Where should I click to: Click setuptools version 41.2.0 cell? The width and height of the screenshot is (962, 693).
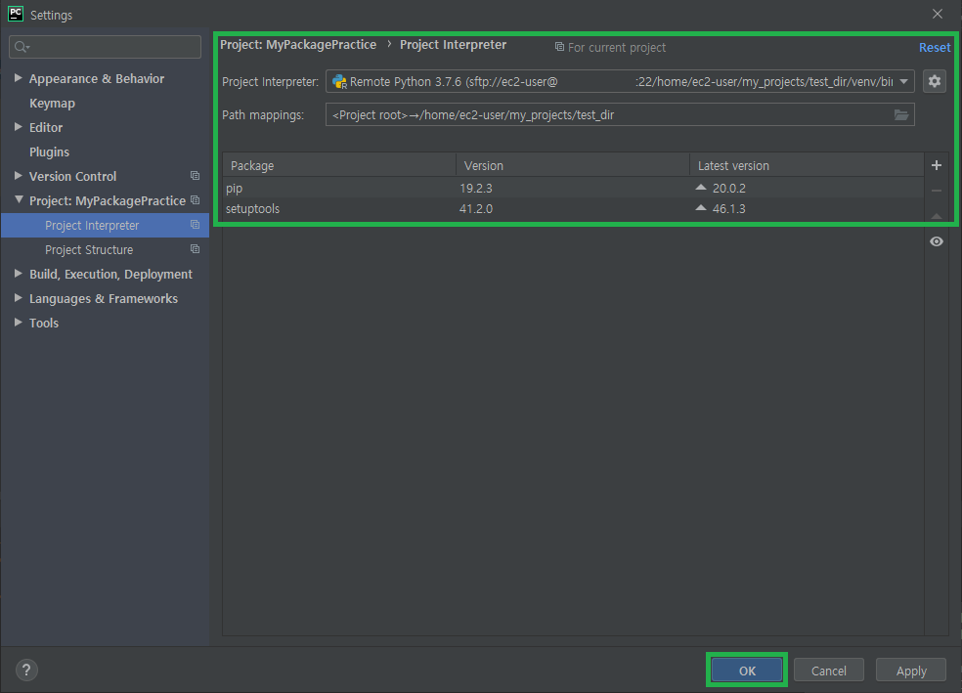coord(476,209)
